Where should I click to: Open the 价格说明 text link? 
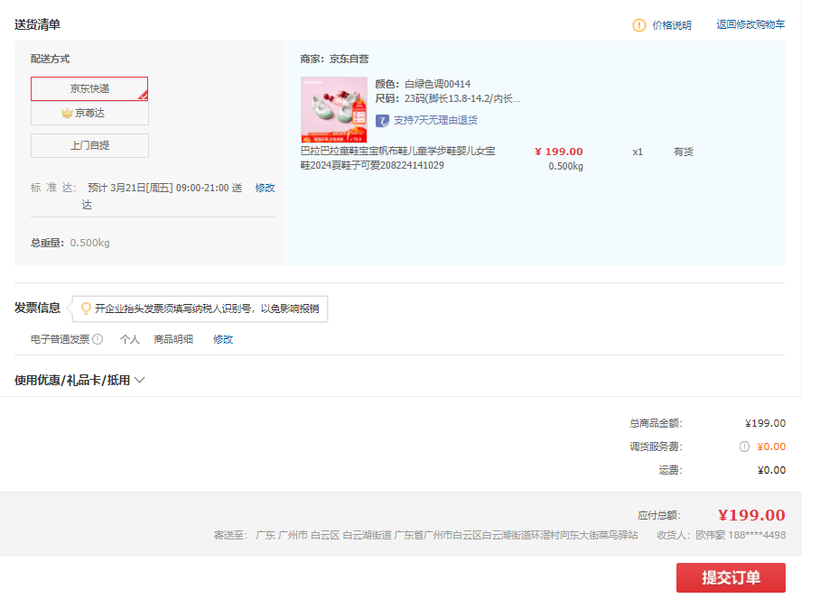pos(672,25)
